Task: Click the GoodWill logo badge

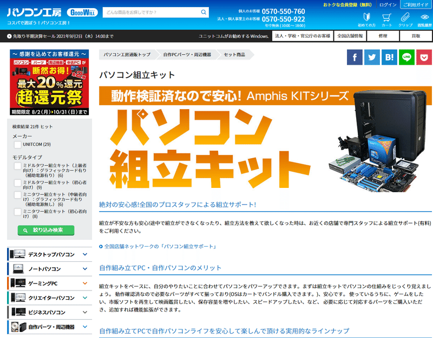Action: tap(82, 12)
